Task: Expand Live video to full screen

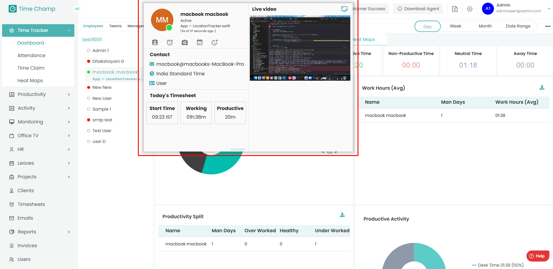Action: point(344,9)
